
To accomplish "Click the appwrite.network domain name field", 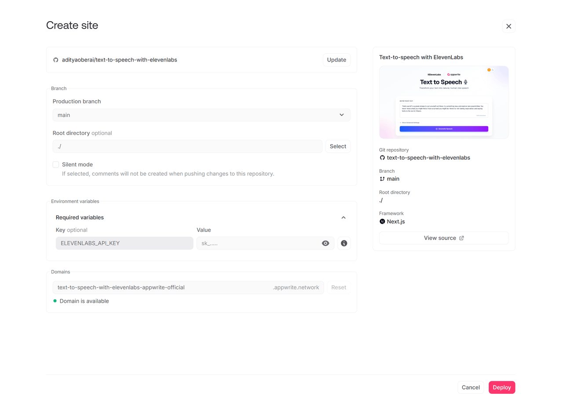I will [163, 287].
